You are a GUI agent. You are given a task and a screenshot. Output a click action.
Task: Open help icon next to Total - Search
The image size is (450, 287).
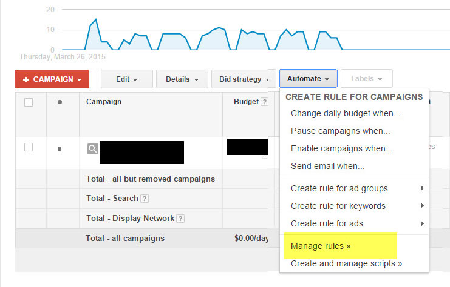145,199
